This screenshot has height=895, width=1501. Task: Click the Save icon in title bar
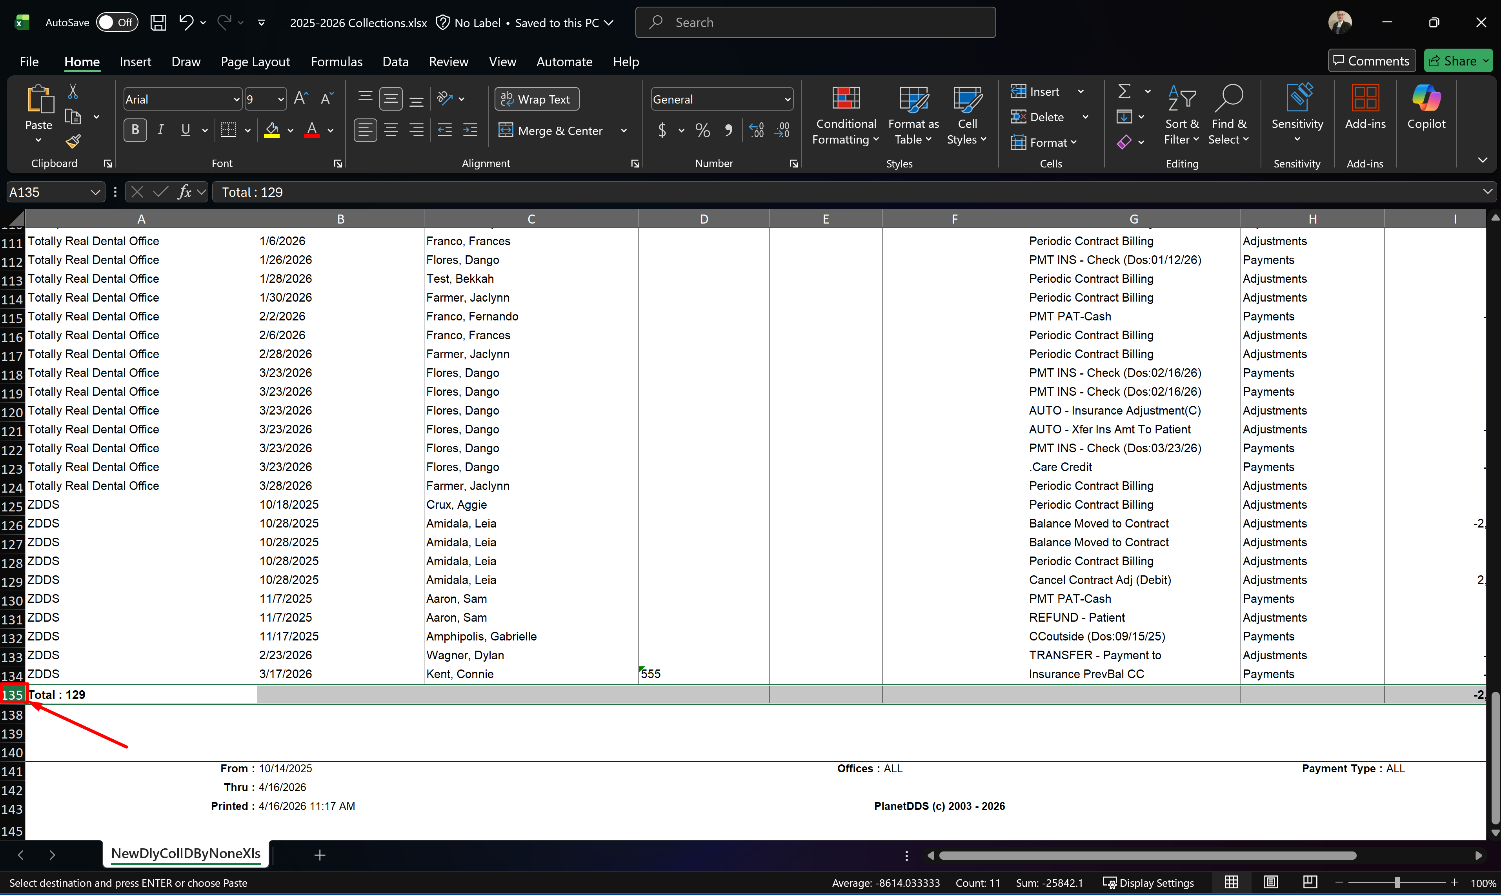pos(158,23)
